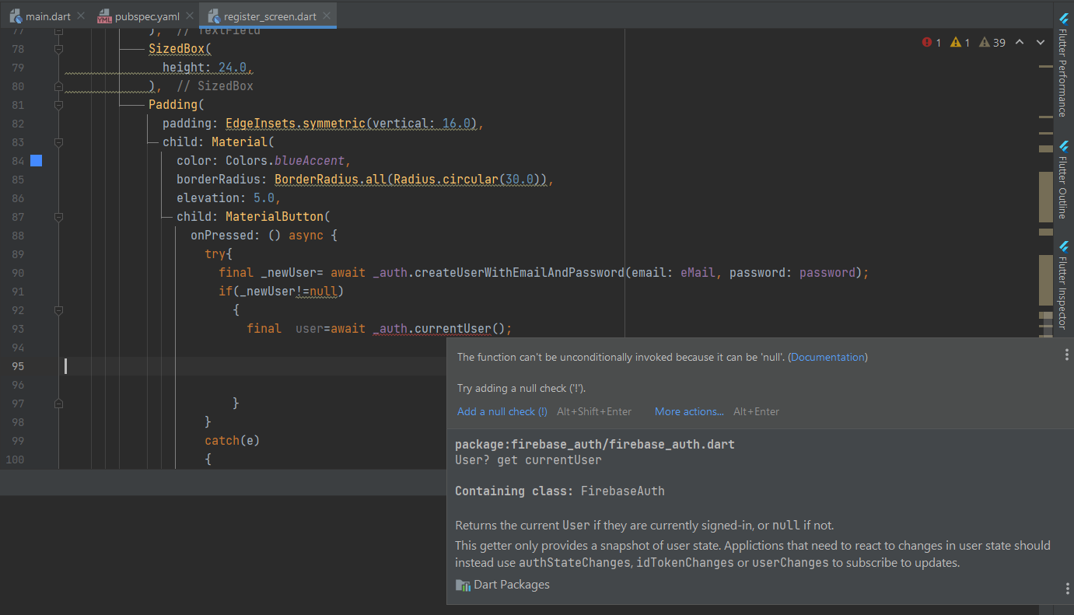Close the main.dart tab
This screenshot has height=615, width=1074.
coord(81,16)
